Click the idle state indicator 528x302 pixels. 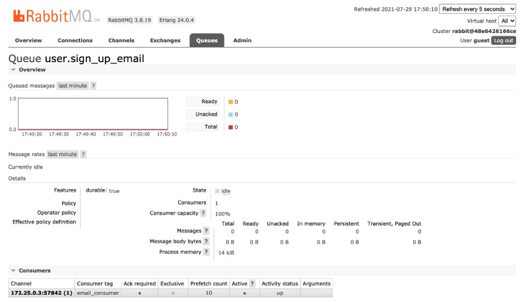point(217,191)
